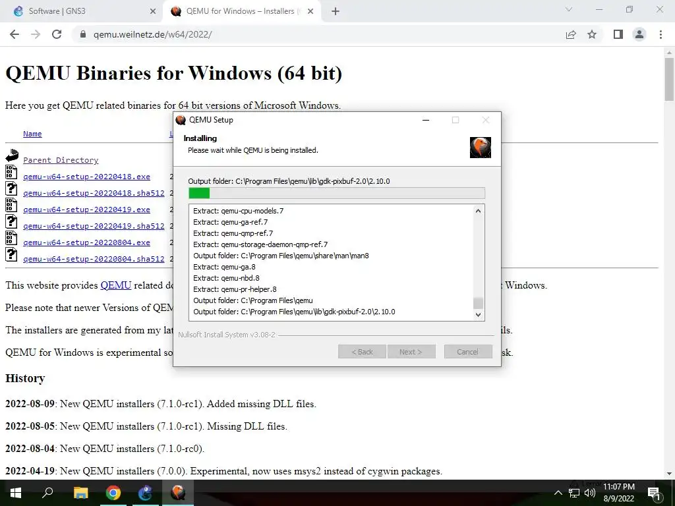This screenshot has width=675, height=506.
Task: Open Chrome from the taskbar
Action: tap(113, 493)
